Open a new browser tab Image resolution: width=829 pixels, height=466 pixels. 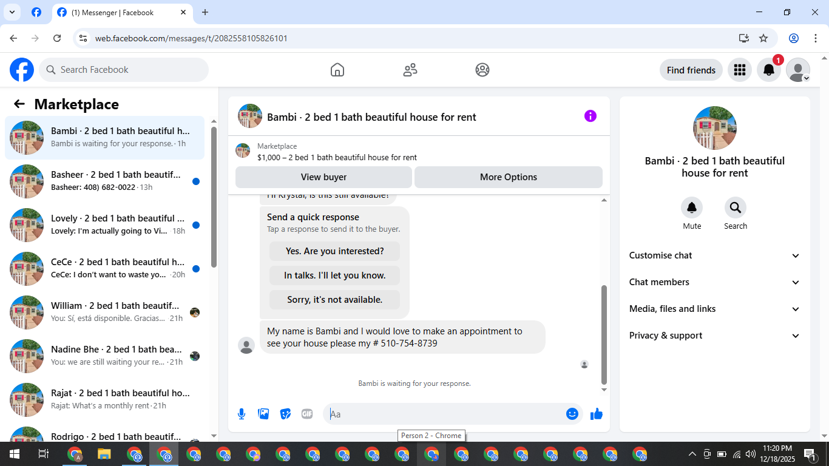click(205, 12)
